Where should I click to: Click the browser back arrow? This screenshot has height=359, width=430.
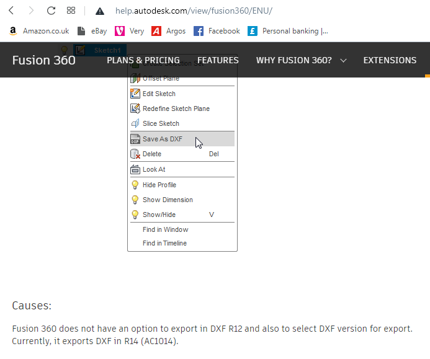click(11, 11)
